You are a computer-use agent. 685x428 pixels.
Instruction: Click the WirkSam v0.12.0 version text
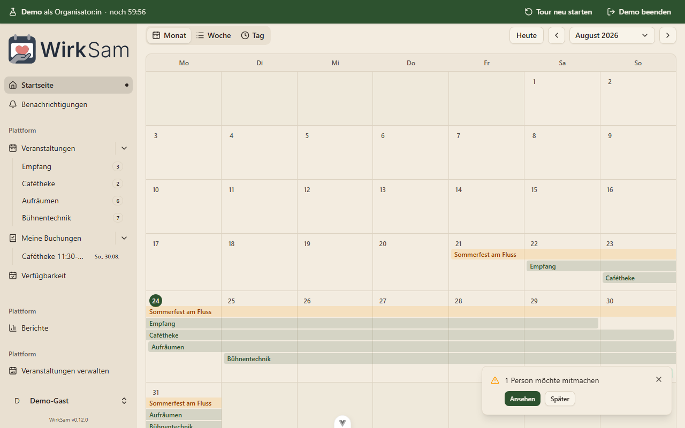[68, 420]
